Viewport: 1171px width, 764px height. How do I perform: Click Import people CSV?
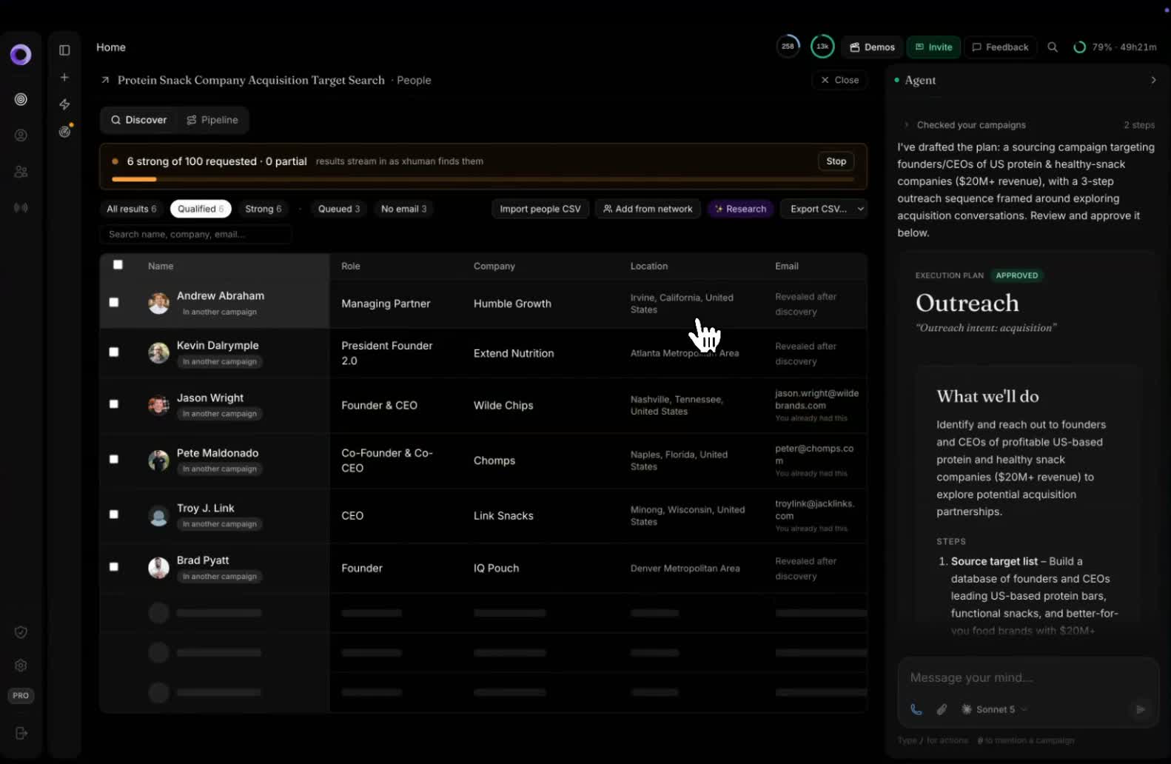[x=540, y=209]
